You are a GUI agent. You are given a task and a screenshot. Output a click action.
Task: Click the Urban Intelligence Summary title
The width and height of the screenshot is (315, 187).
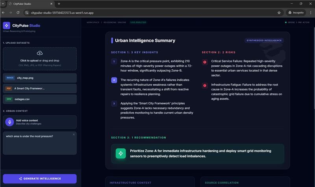[x=145, y=41]
